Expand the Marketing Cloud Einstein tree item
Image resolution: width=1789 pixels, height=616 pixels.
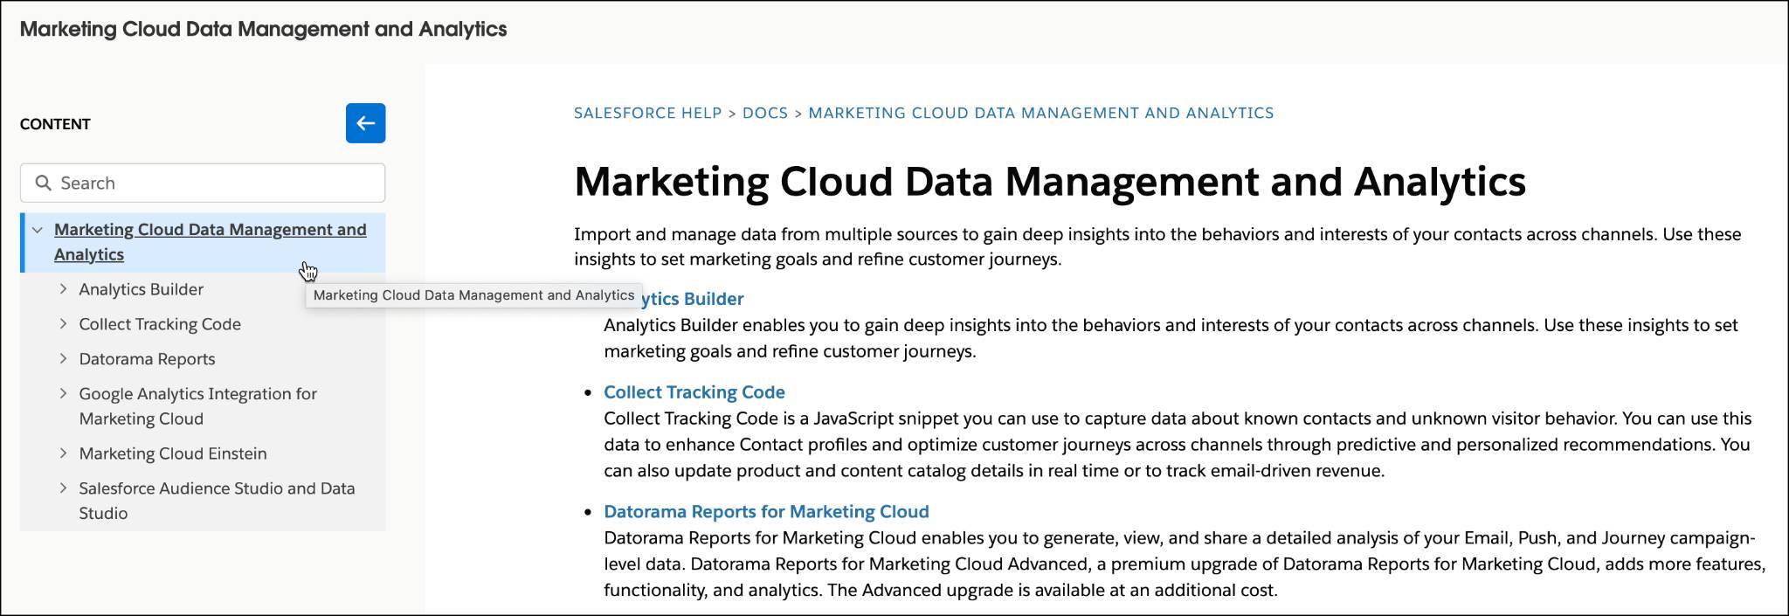point(63,453)
